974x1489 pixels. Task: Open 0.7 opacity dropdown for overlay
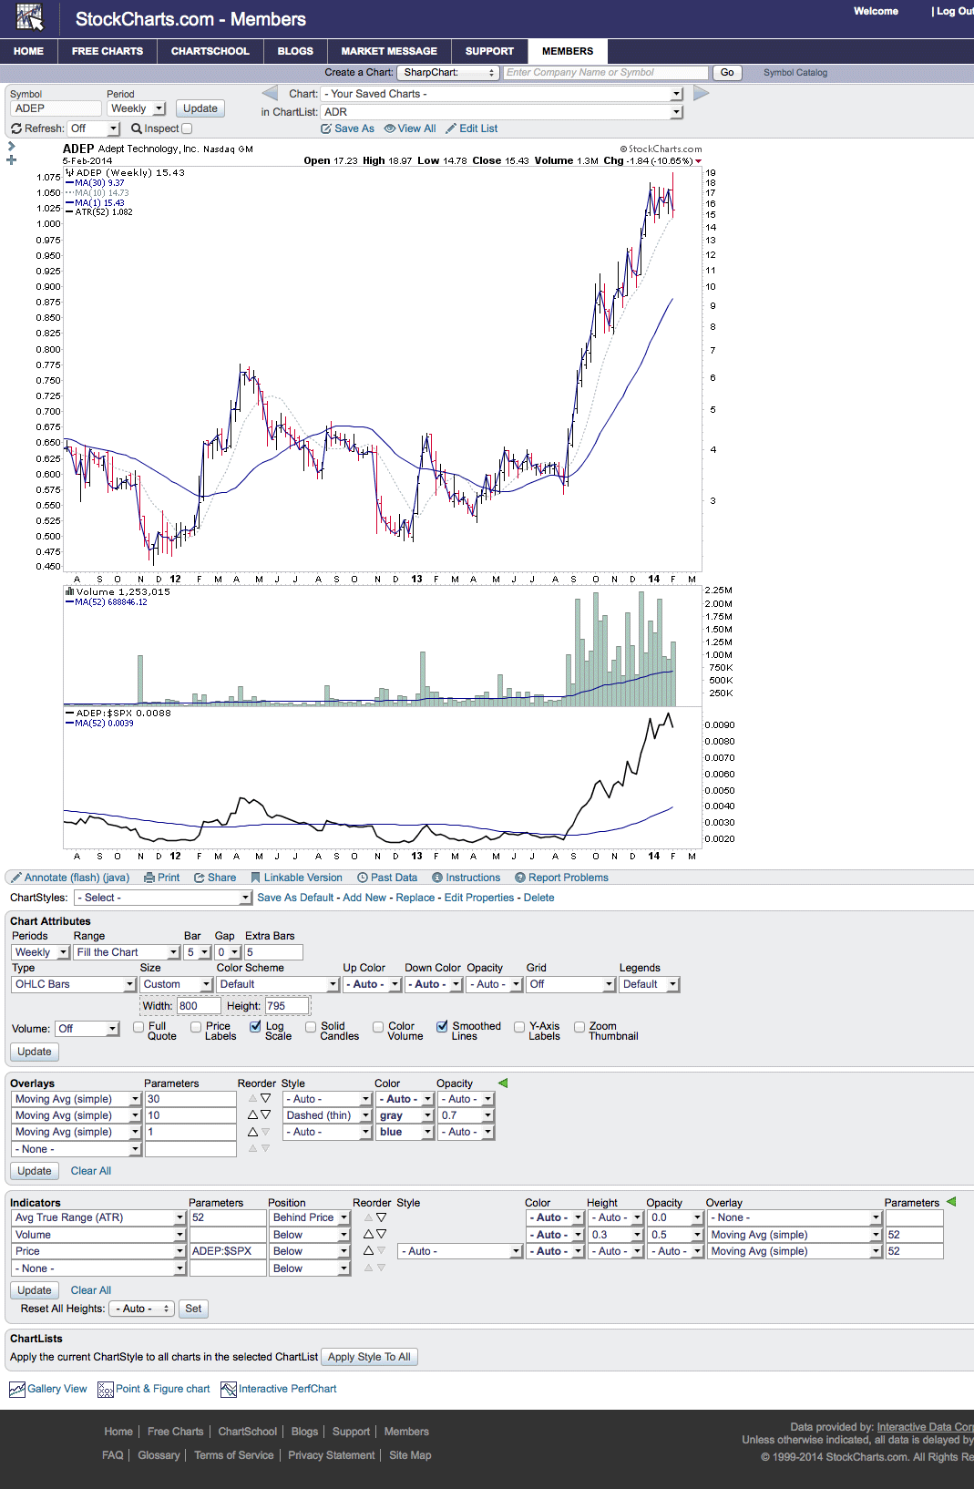[466, 1115]
